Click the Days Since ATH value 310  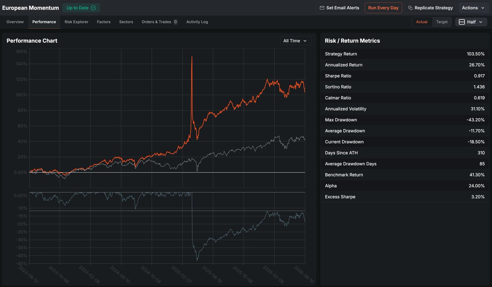[x=481, y=153]
